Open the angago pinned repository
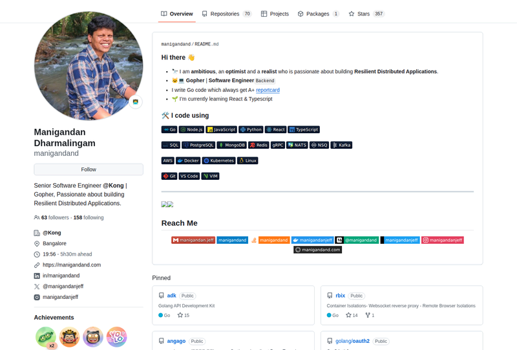The width and height of the screenshot is (517, 350). tap(176, 341)
